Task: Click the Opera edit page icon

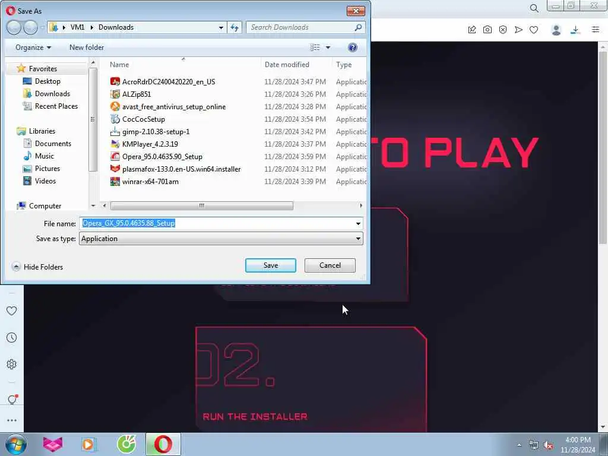Action: coord(472,30)
